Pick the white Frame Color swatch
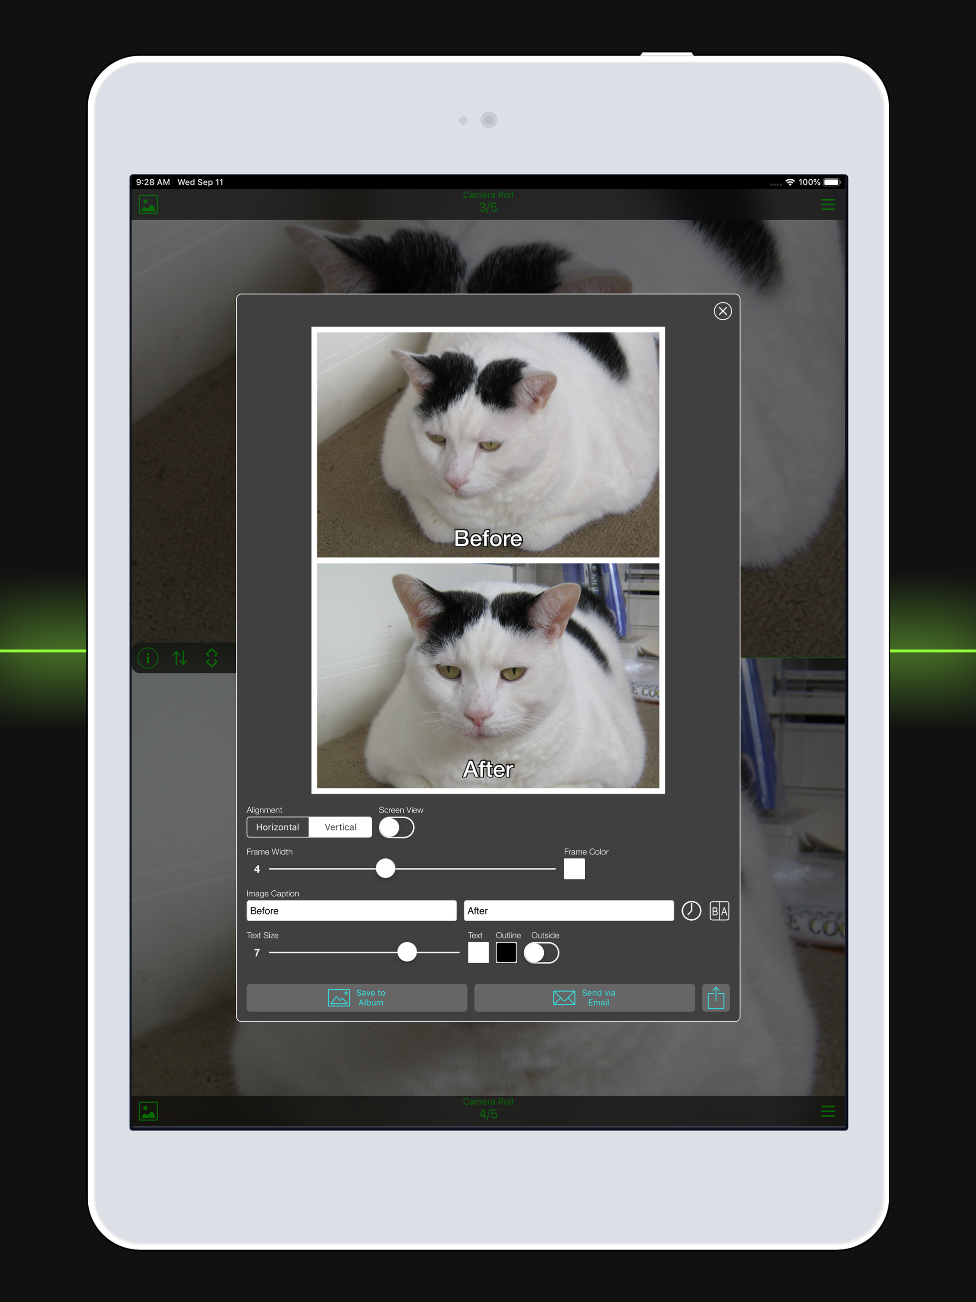 [x=574, y=869]
